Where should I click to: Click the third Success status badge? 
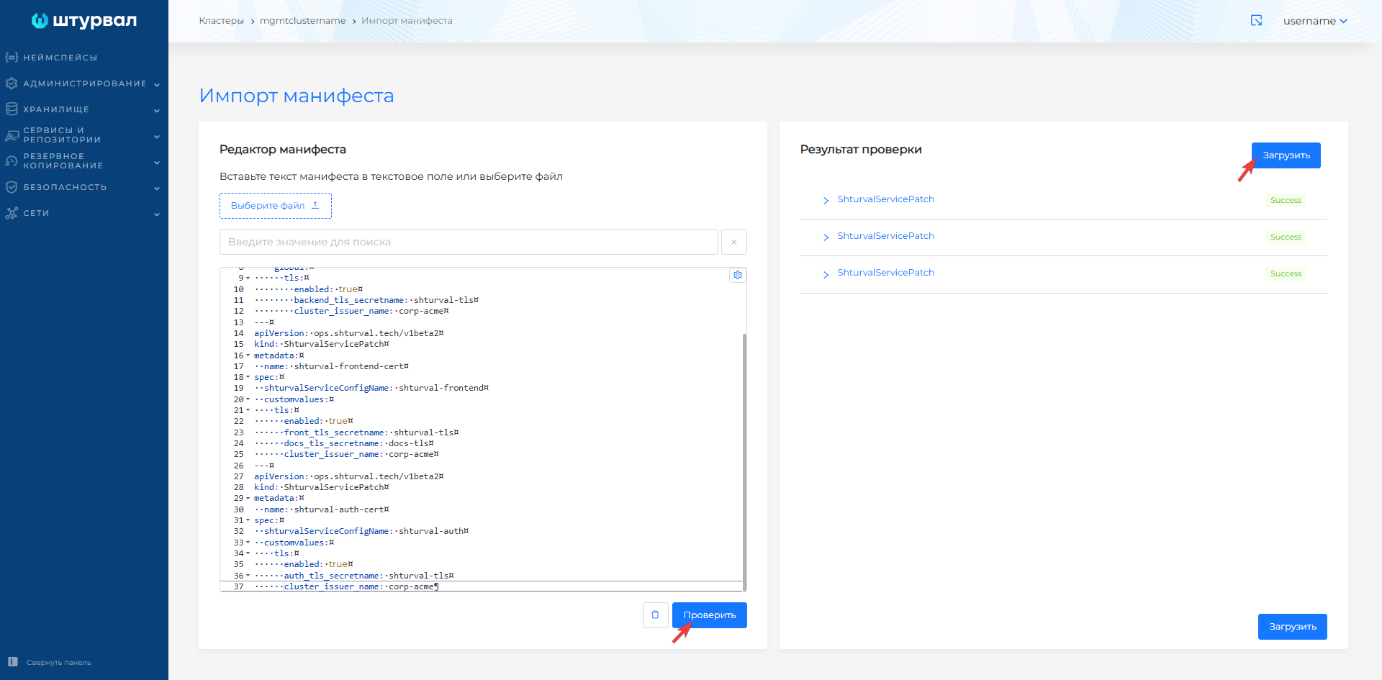click(1286, 273)
